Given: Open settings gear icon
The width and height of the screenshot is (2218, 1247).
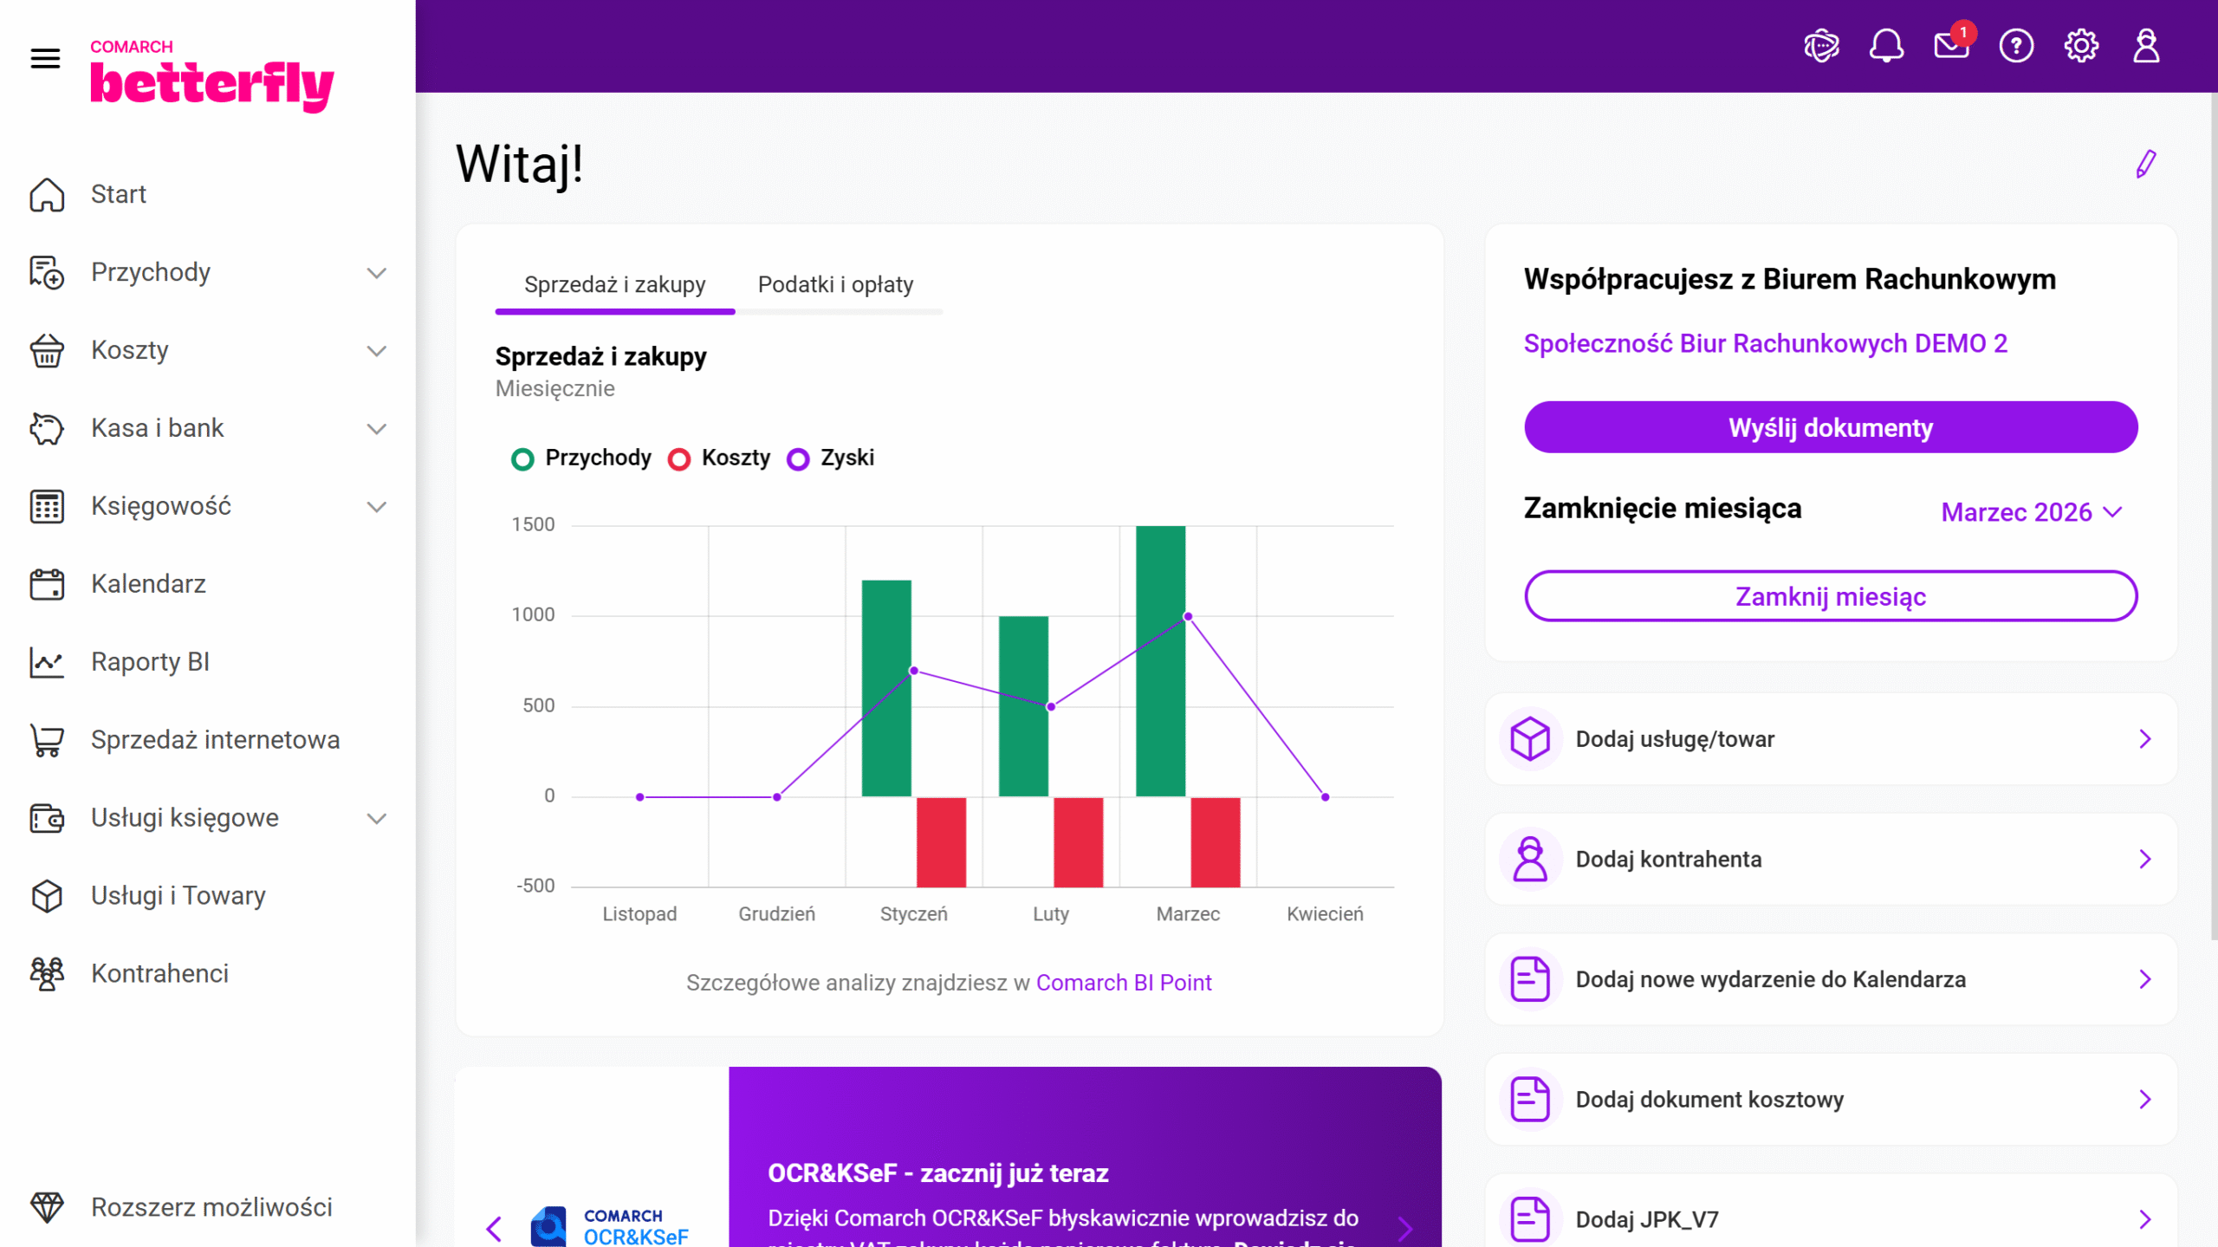Looking at the screenshot, I should (2080, 46).
